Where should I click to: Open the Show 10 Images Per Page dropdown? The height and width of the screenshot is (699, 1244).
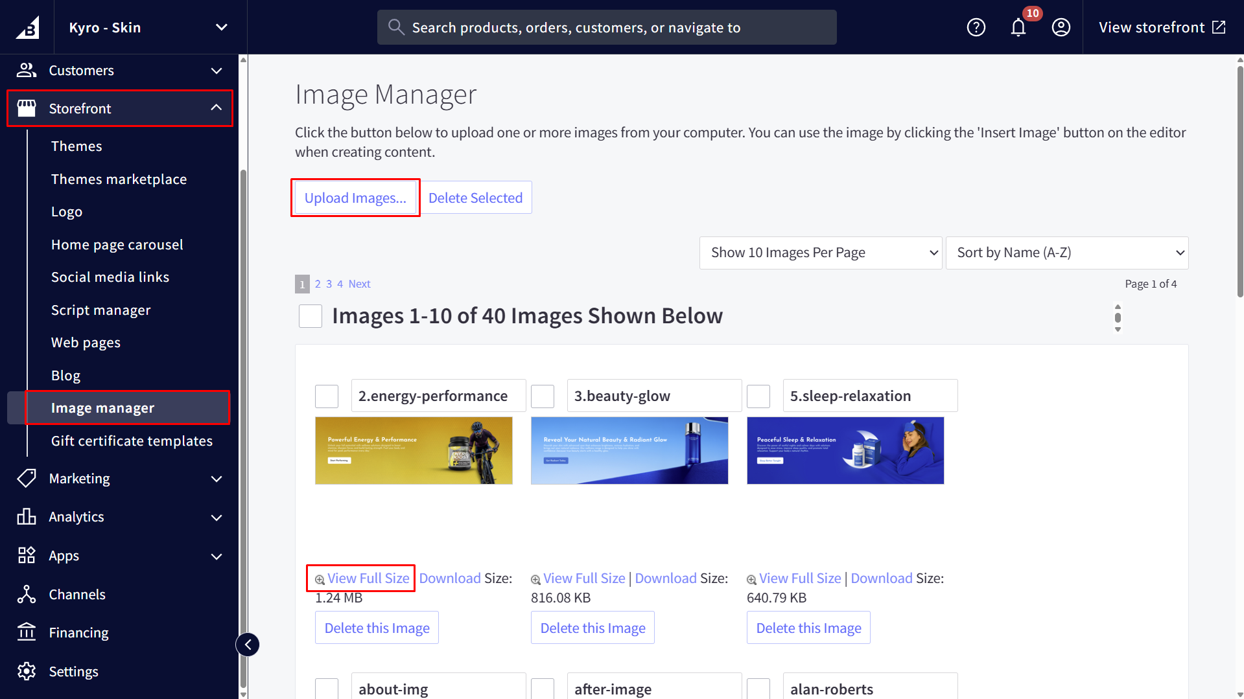[x=820, y=253]
